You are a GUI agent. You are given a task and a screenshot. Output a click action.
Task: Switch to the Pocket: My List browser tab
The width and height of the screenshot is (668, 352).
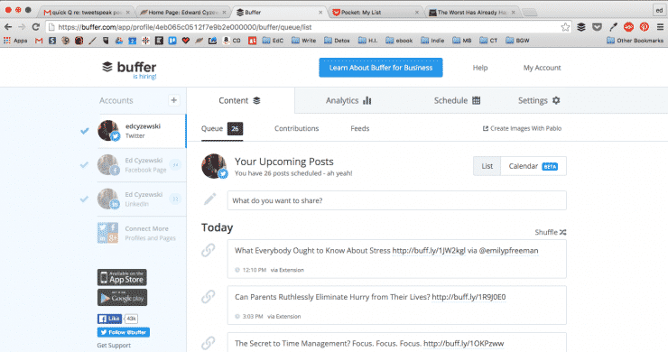(x=376, y=13)
